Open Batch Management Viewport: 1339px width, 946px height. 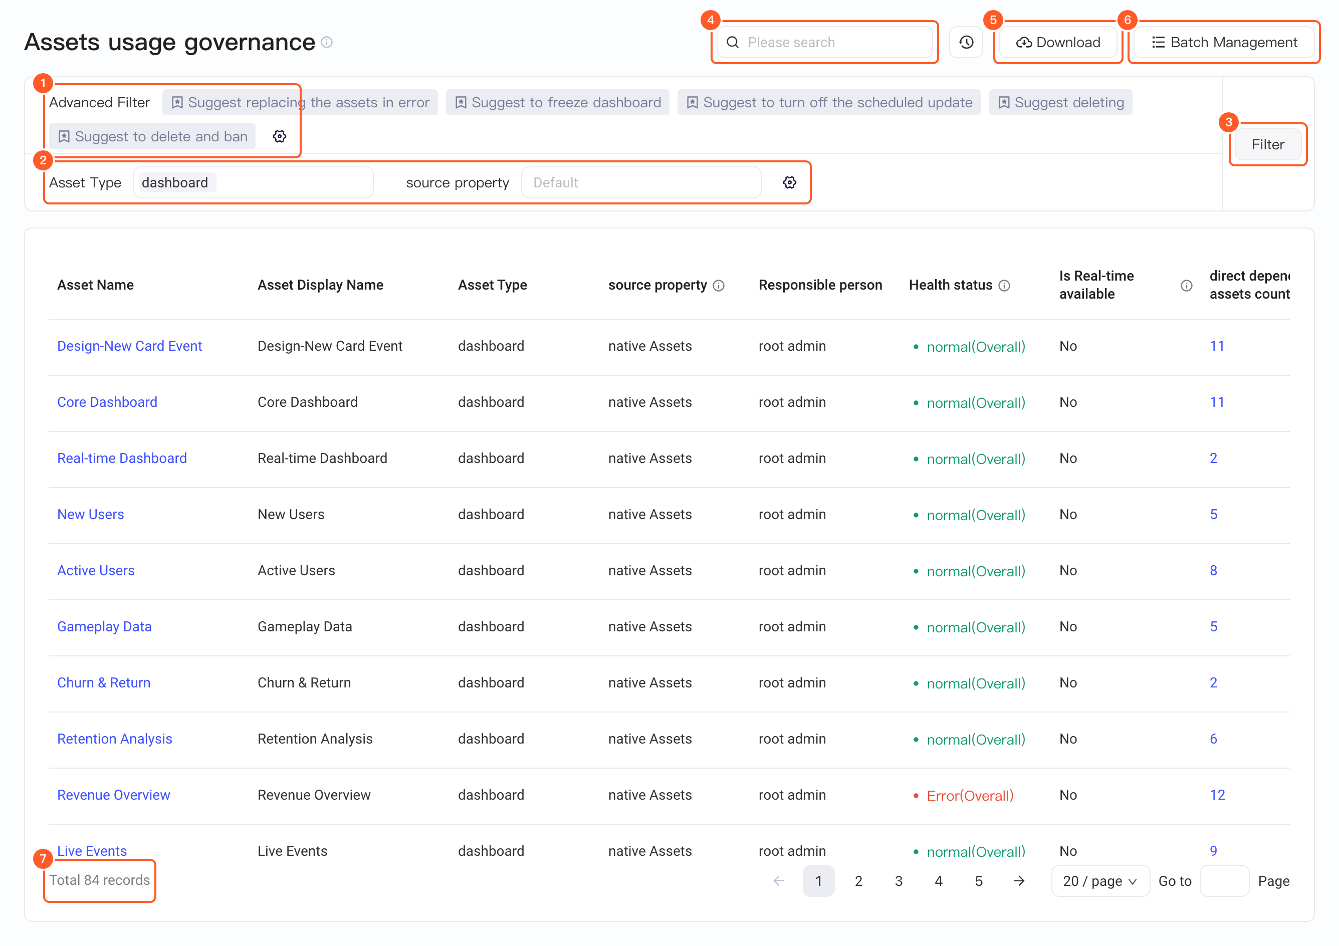tap(1224, 43)
